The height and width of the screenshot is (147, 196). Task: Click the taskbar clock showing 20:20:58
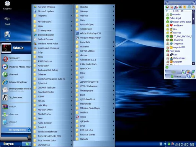(186, 144)
